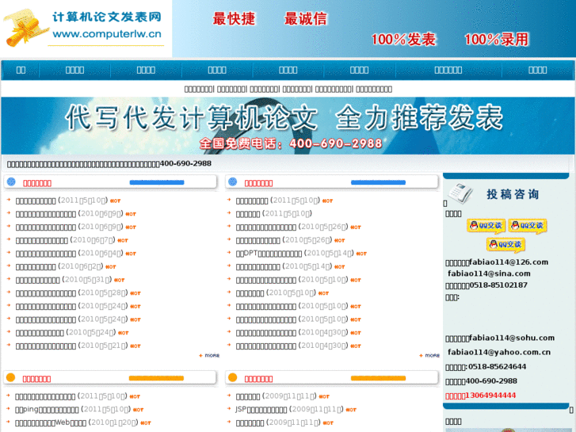Click the scroll-and-ribbon site logo icon
The image size is (576, 432).
point(25,28)
